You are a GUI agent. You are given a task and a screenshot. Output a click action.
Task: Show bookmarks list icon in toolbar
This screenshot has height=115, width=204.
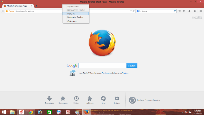pyautogui.click(x=184, y=11)
